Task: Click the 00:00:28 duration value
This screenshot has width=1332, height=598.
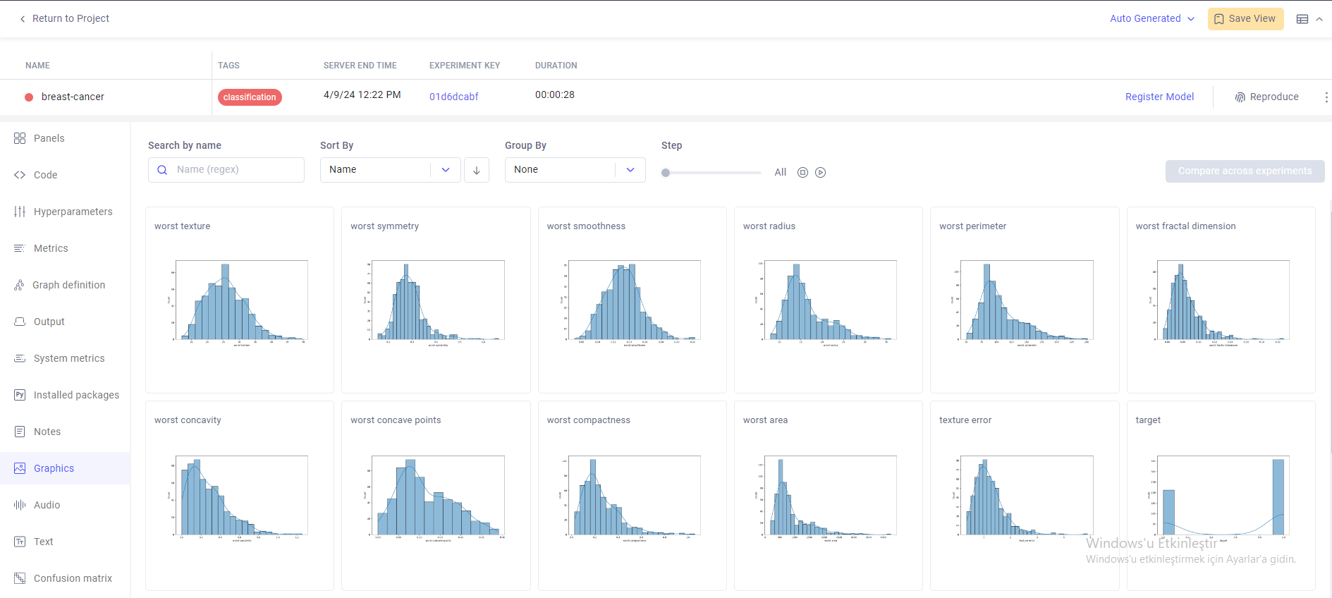Action: click(x=555, y=94)
